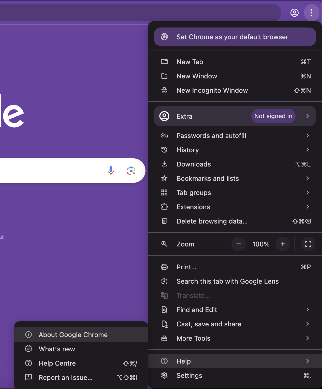Click the trash icon for Delete browsing data
The image size is (322, 389).
point(164,221)
